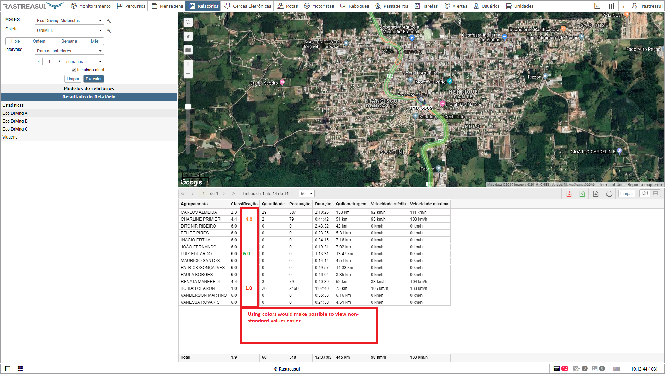665x374 pixels.
Task: Export report to Excel file
Action: [x=582, y=194]
